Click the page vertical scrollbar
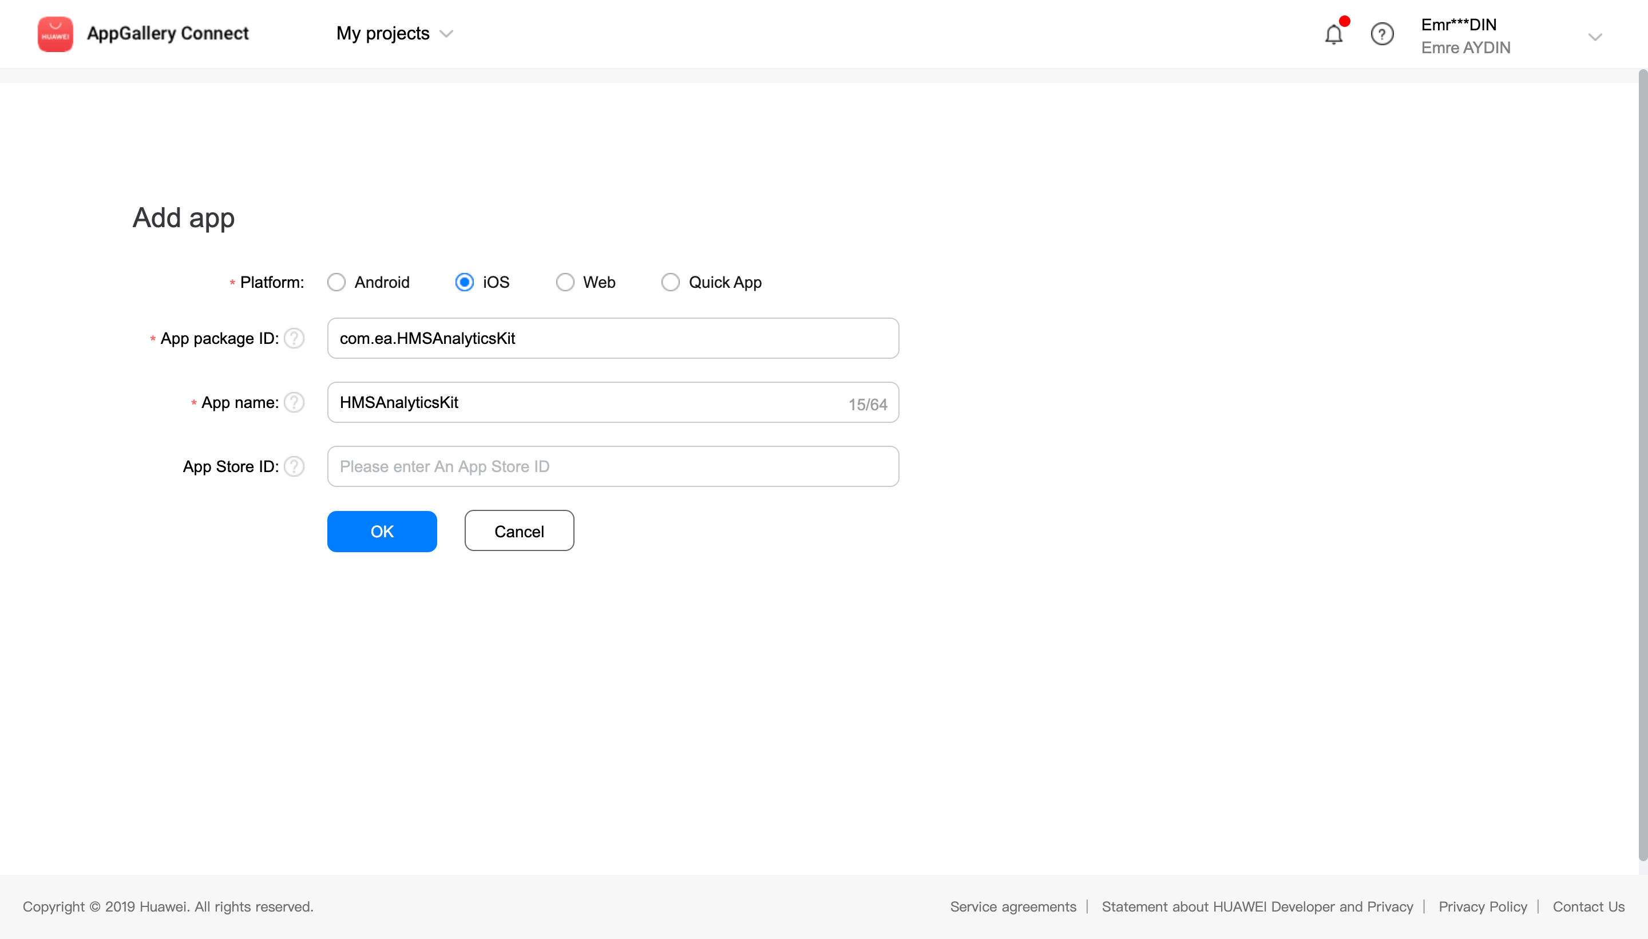This screenshot has height=939, width=1648. 1642,464
